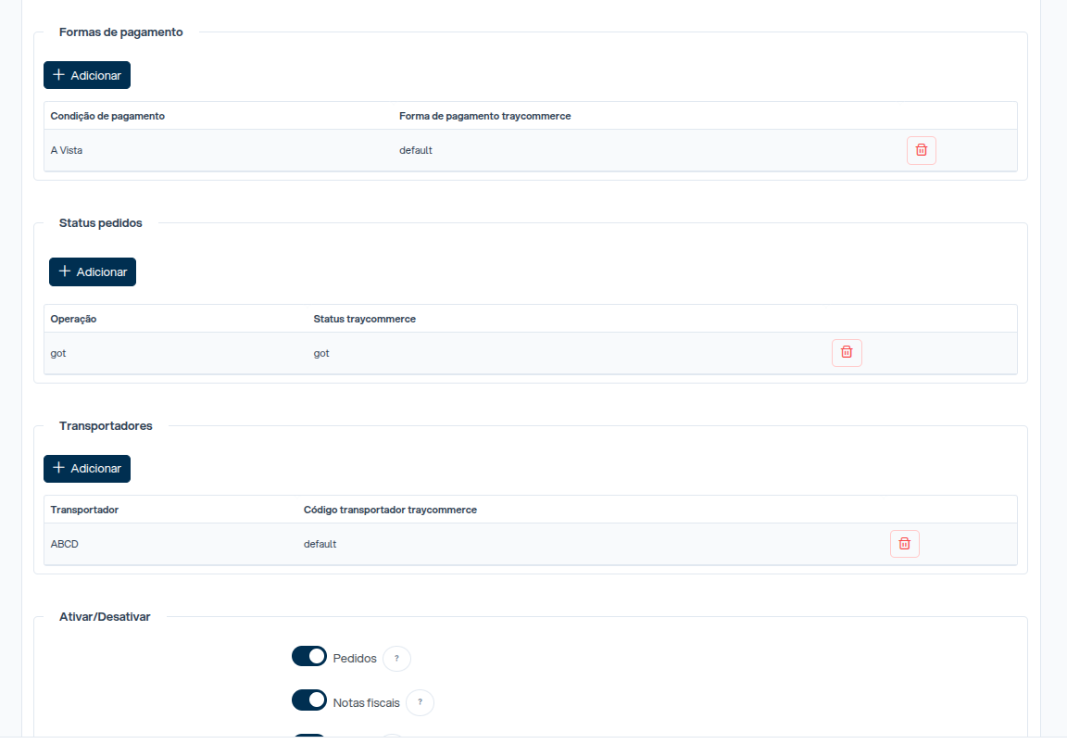Click the 'Pedidos' toggle label
The height and width of the screenshot is (744, 1067).
point(355,658)
